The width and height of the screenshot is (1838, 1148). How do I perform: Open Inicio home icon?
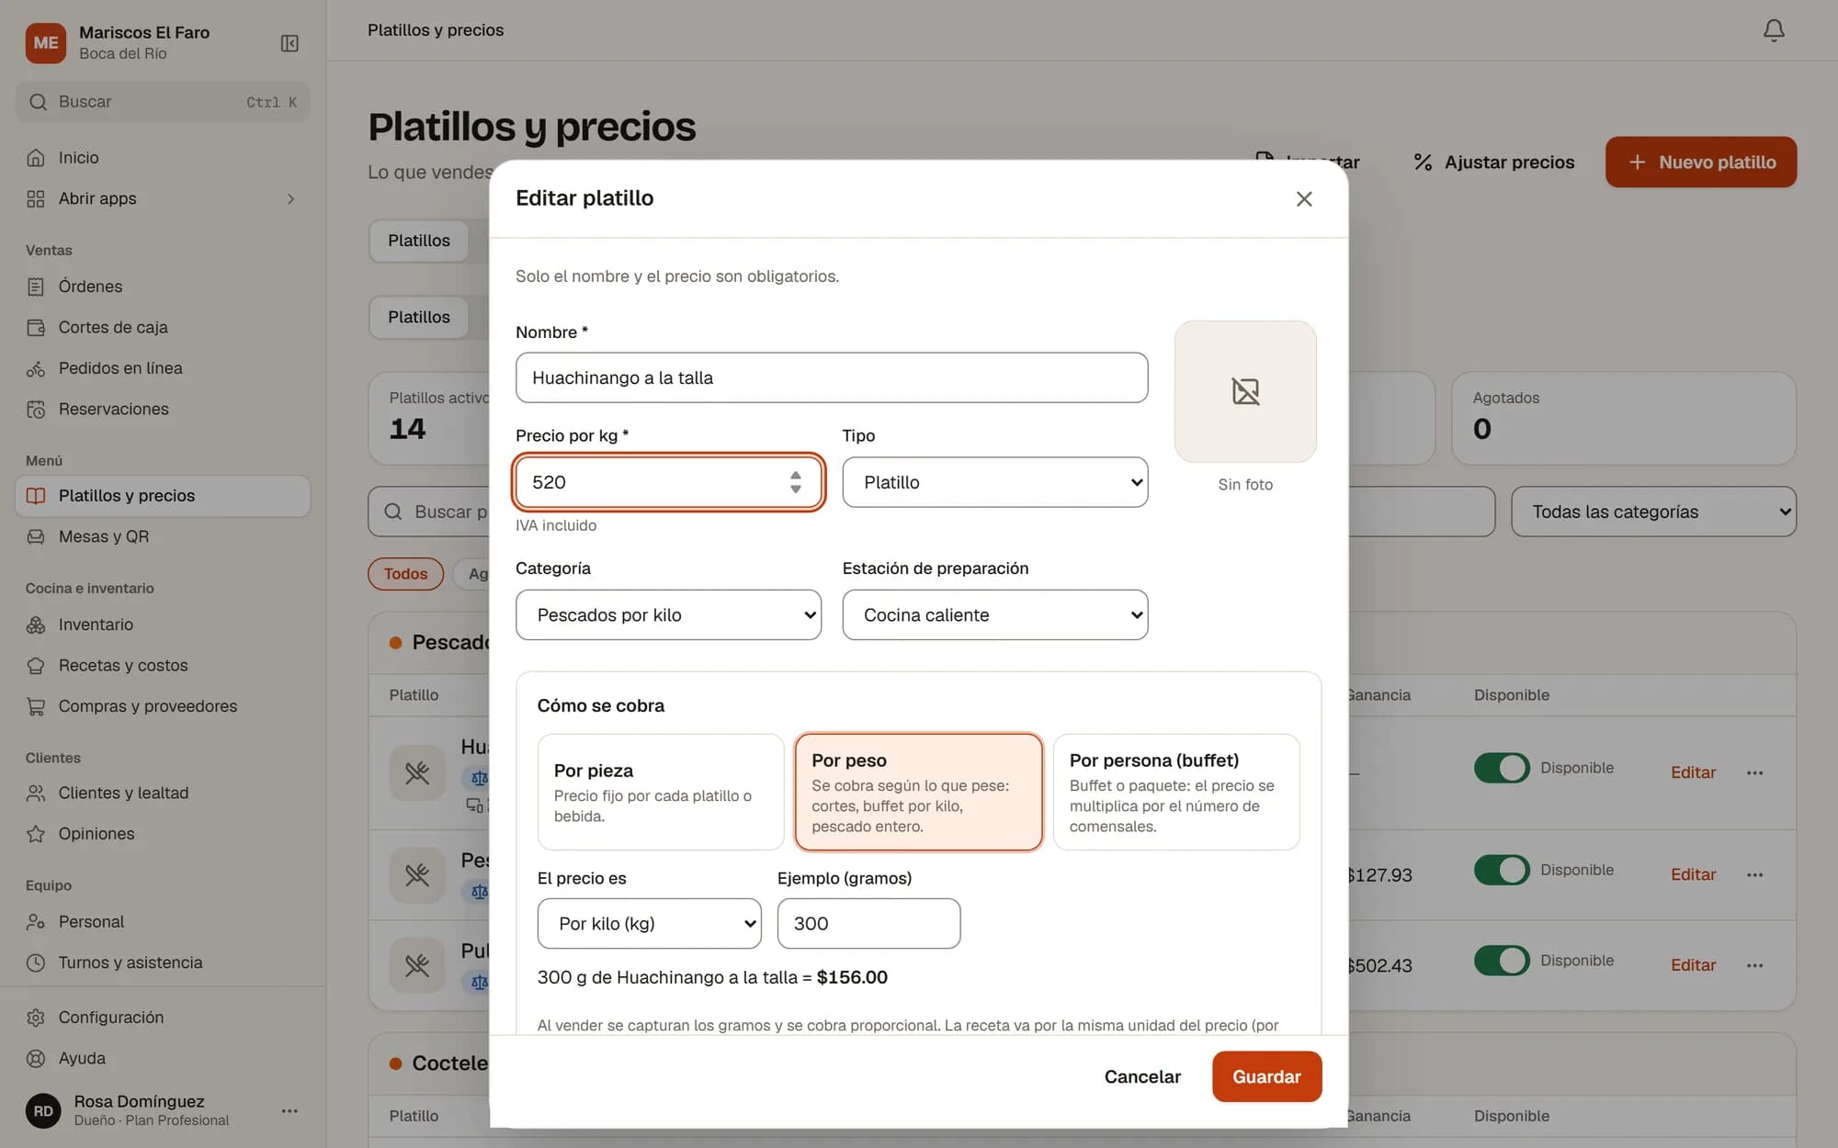pos(36,158)
